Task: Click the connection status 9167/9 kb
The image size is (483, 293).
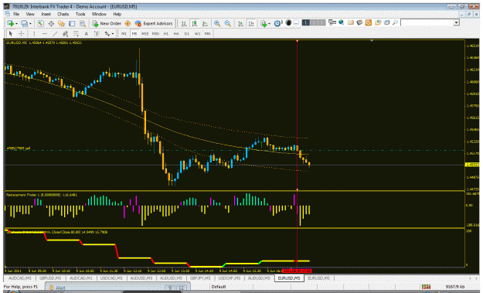Action: point(455,287)
